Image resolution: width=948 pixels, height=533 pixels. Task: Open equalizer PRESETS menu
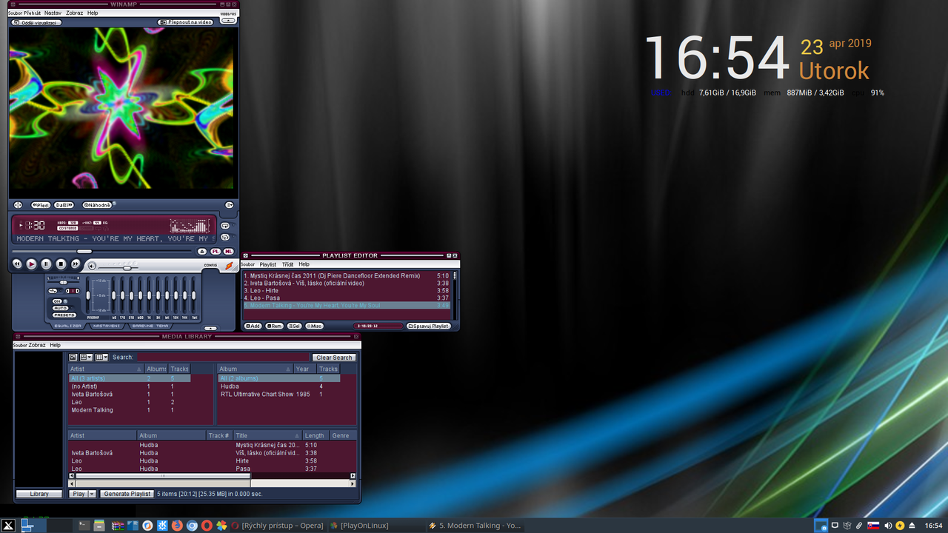tap(64, 315)
